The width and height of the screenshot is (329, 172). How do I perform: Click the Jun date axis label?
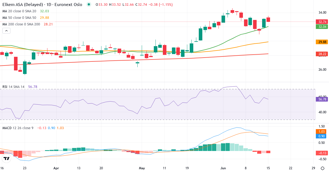(x=223, y=168)
